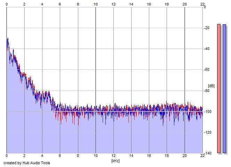Click the top axis 2 kHz label
231x167 pixels.
point(24,5)
